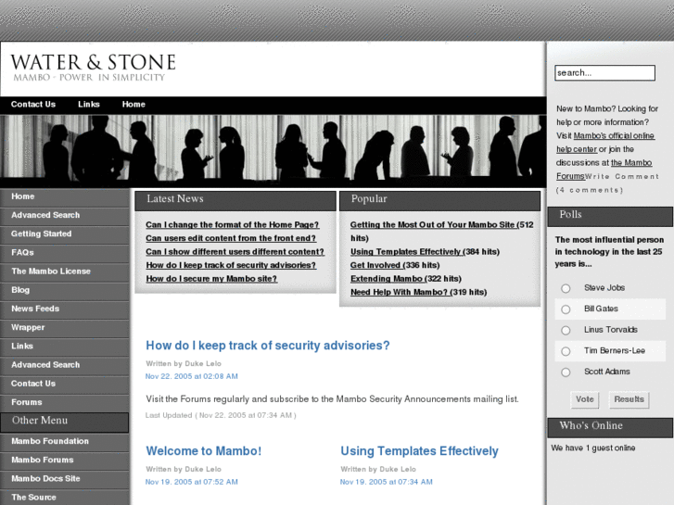Click 'Nov 19, 2005 at 07:52 AM' date

pyautogui.click(x=192, y=482)
